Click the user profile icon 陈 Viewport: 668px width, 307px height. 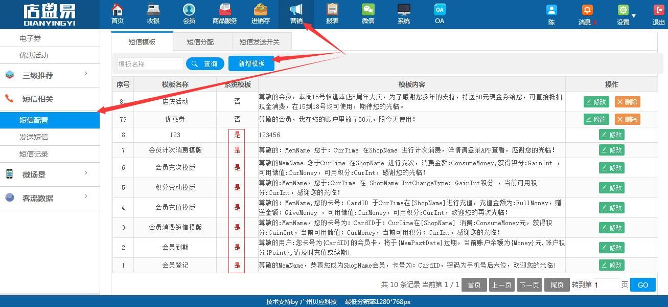[551, 10]
